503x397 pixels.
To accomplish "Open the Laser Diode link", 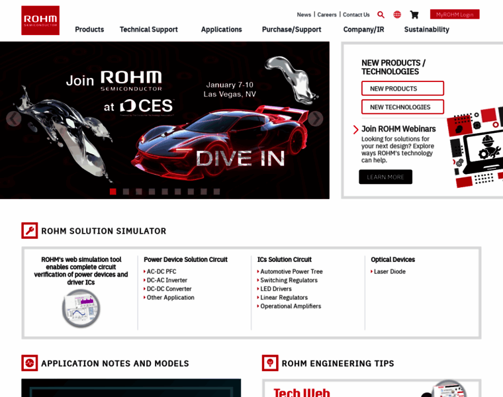I will [389, 272].
